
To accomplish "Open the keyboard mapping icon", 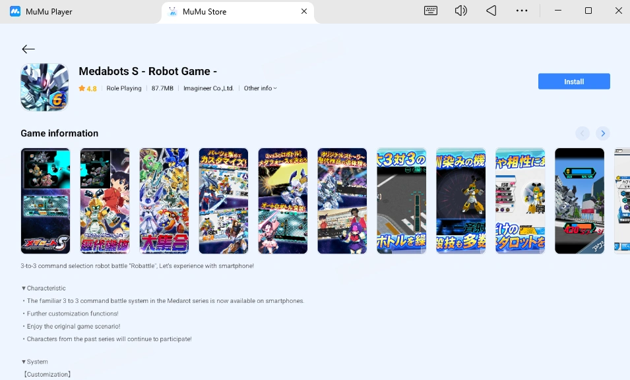I will (x=430, y=11).
